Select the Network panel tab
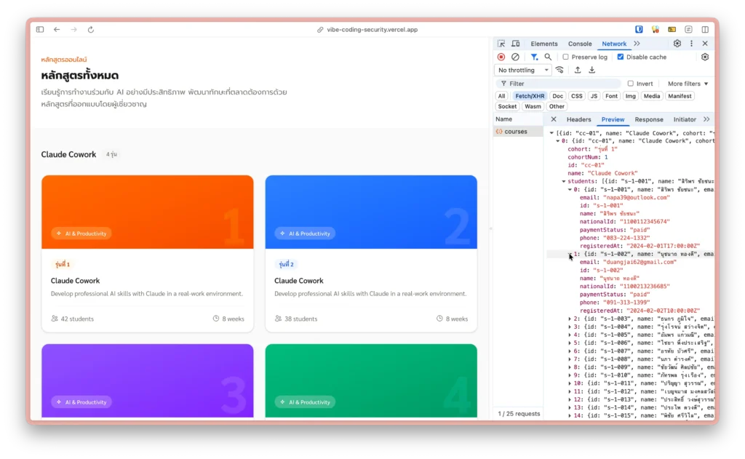Image resolution: width=745 pixels, height=459 pixels. [614, 44]
